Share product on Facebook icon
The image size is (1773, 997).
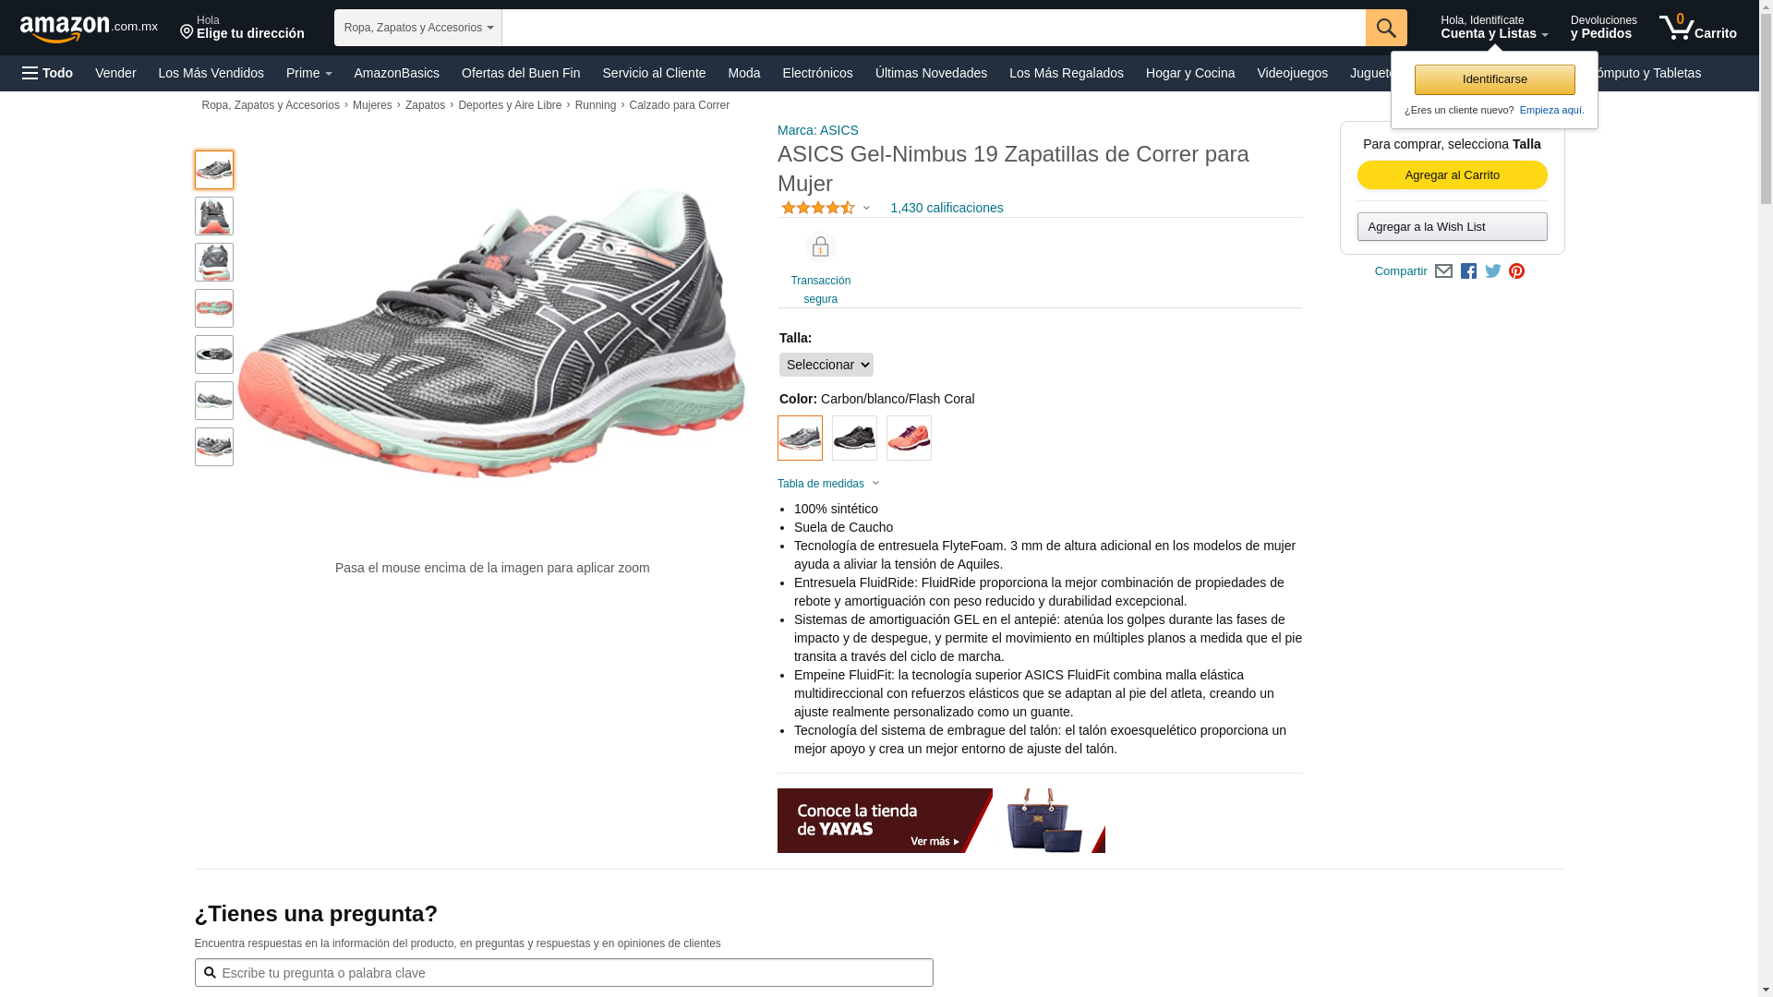[1468, 271]
